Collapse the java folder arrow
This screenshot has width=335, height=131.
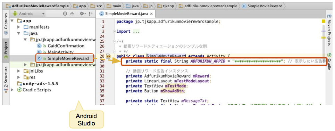(x=19, y=33)
